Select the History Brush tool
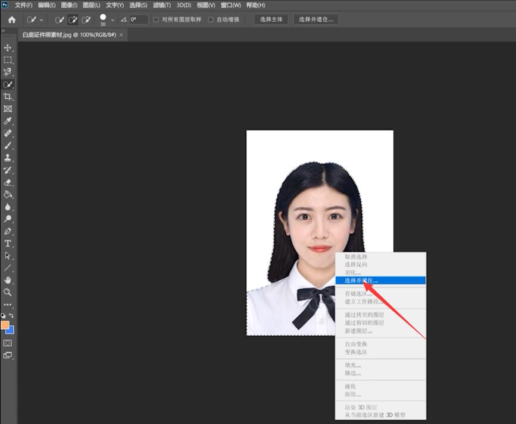The height and width of the screenshot is (424, 516). 8,170
